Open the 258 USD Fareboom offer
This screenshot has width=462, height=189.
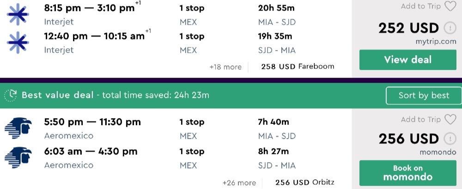297,67
